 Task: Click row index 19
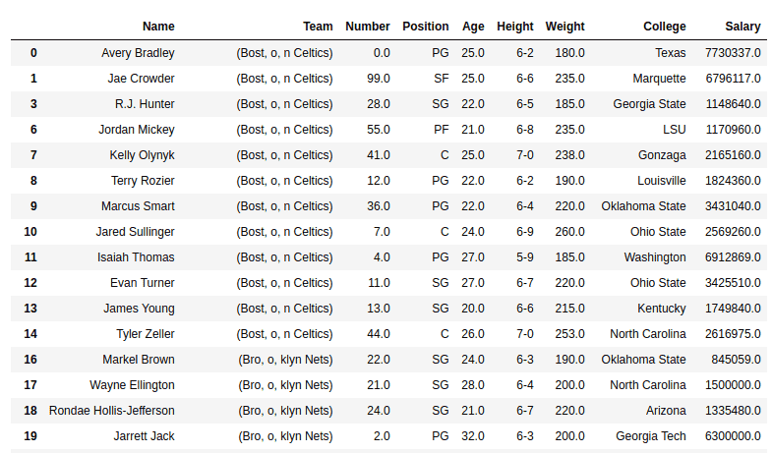click(30, 436)
